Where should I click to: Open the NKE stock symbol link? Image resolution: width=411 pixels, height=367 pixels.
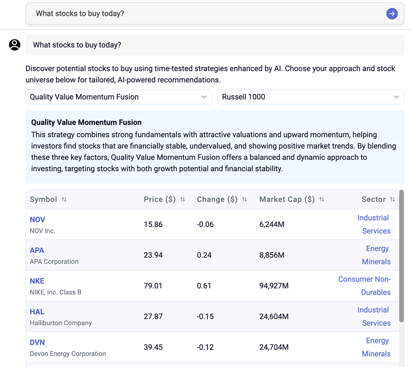[37, 281]
